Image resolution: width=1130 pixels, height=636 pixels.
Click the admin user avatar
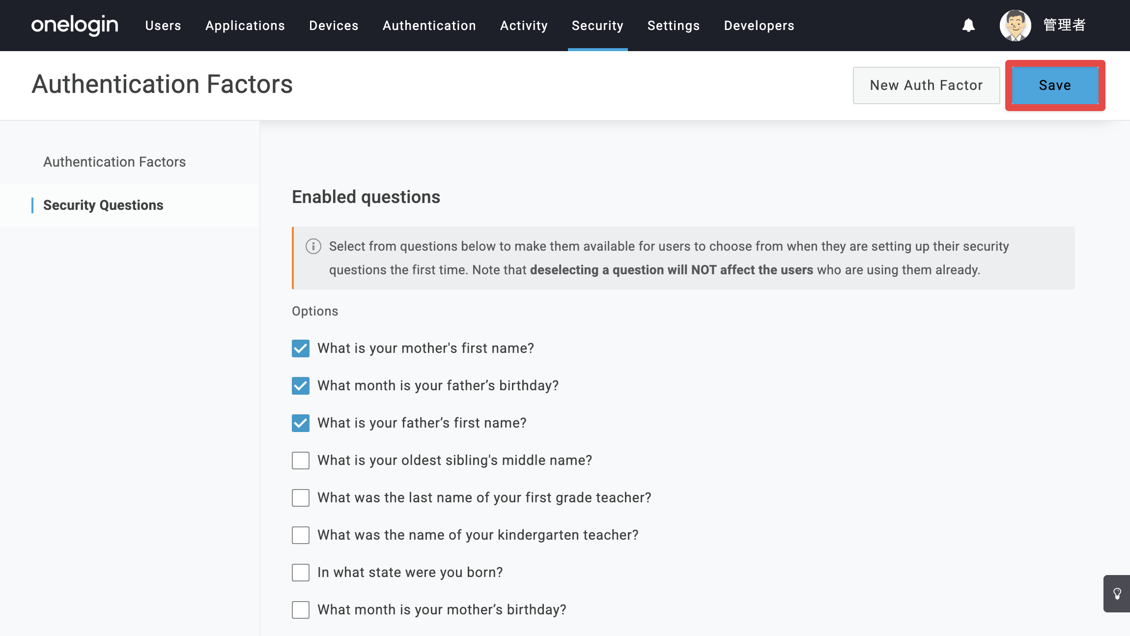1015,26
